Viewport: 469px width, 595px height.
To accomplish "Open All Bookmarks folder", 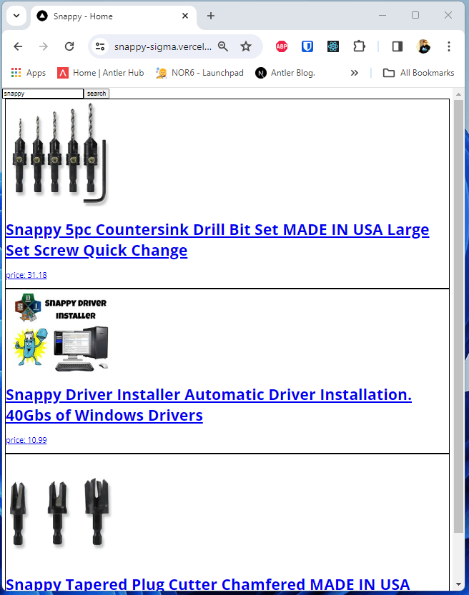I will point(418,73).
